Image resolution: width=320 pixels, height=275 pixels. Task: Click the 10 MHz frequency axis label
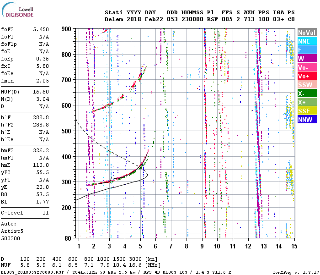(217, 246)
